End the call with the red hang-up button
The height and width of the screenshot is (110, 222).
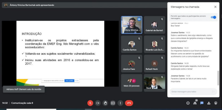[129, 103]
